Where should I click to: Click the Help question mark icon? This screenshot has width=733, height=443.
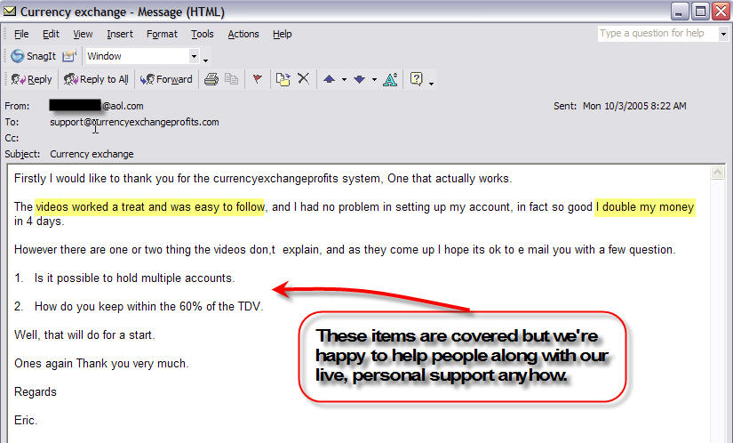point(416,79)
